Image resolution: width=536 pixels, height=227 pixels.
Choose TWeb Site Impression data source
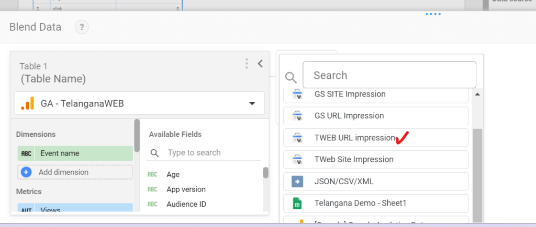pyautogui.click(x=376, y=160)
